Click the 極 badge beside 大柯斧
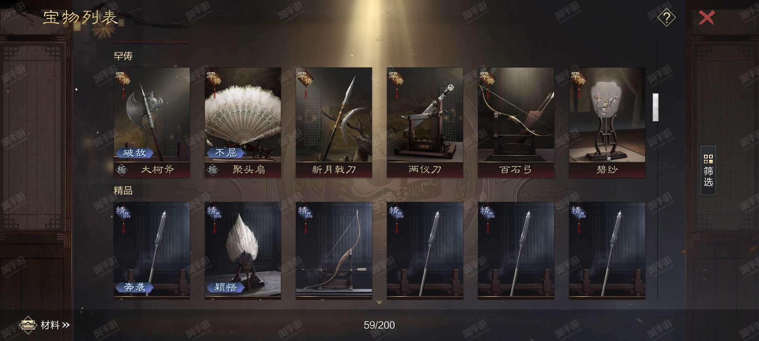 click(121, 170)
